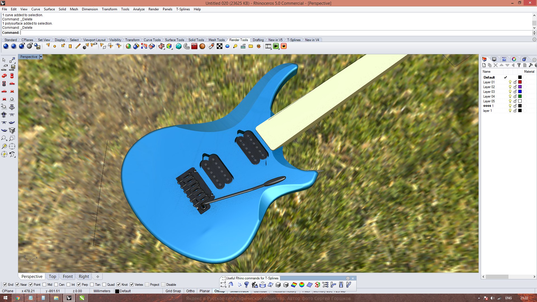Open the layer filter funnel icon
Screen dimensions: 537x302
[519, 65]
